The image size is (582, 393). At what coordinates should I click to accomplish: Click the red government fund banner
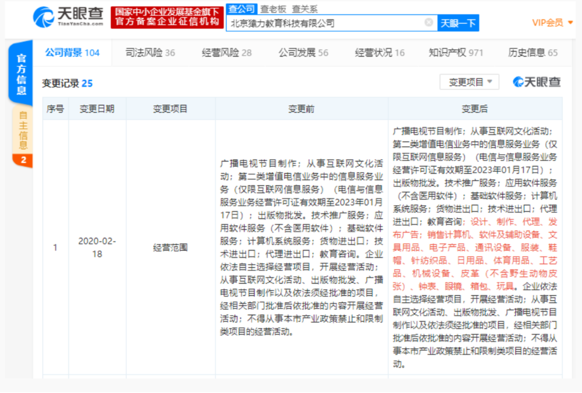[x=167, y=17]
